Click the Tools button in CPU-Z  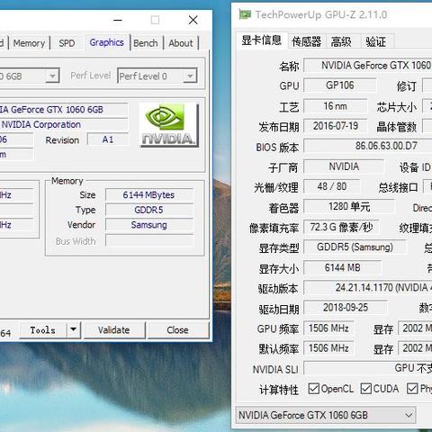pos(43,330)
